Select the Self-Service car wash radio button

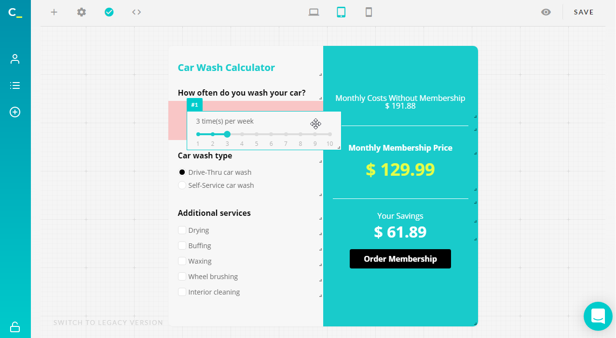(182, 185)
